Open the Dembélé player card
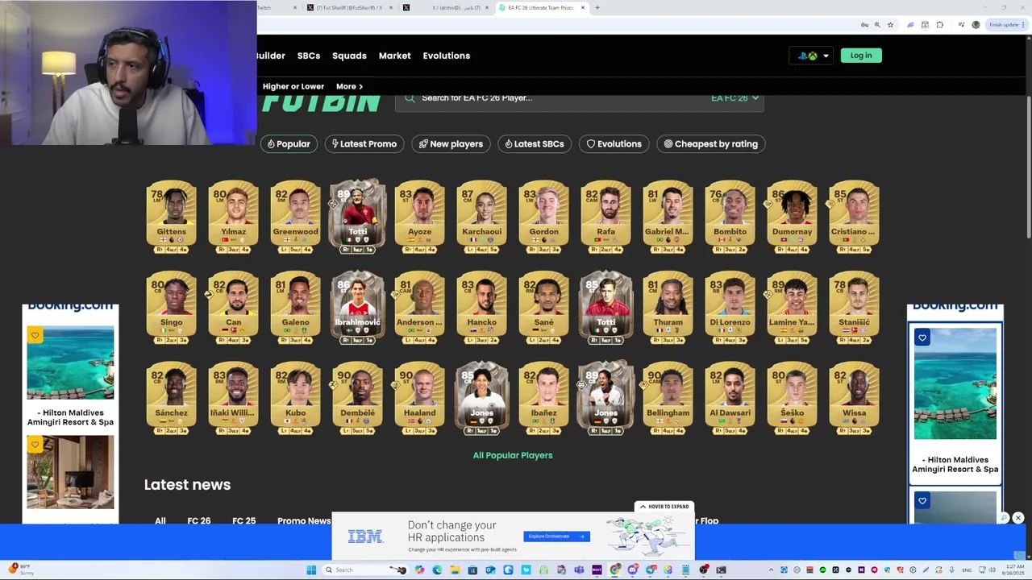 357,400
